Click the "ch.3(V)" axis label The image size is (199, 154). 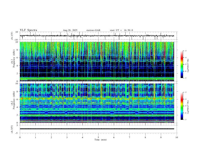(12, 129)
